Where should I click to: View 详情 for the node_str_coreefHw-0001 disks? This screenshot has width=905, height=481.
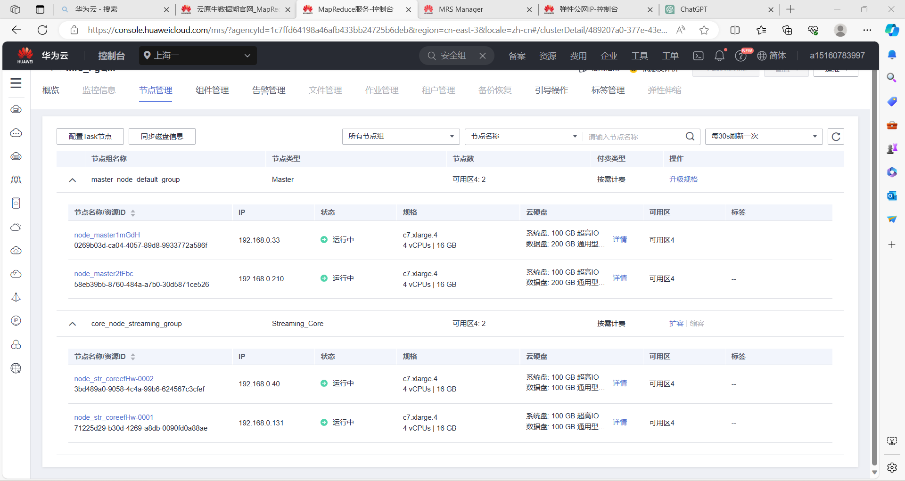tap(620, 422)
